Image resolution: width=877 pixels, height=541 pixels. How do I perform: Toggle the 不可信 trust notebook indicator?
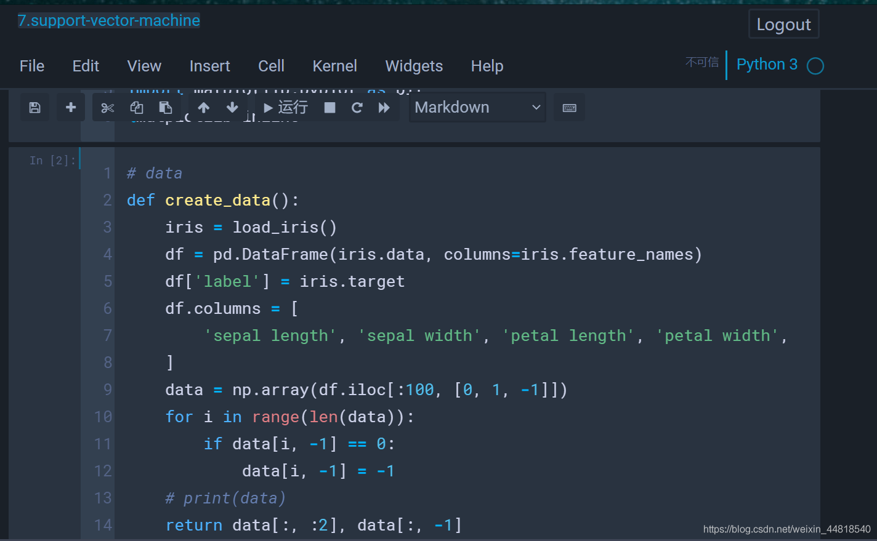coord(702,62)
